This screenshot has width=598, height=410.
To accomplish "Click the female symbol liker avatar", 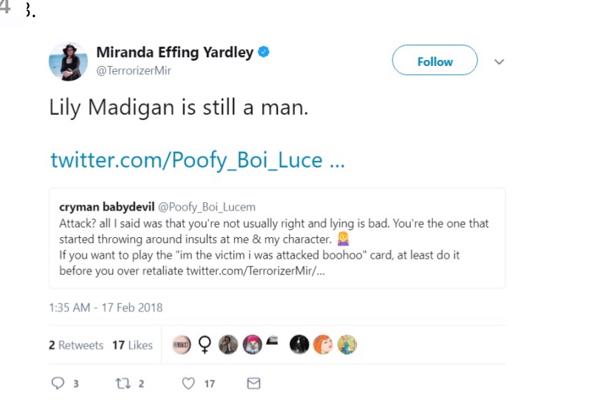I will click(205, 345).
